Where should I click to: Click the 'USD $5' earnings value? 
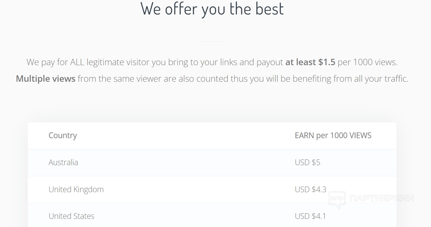coord(307,162)
